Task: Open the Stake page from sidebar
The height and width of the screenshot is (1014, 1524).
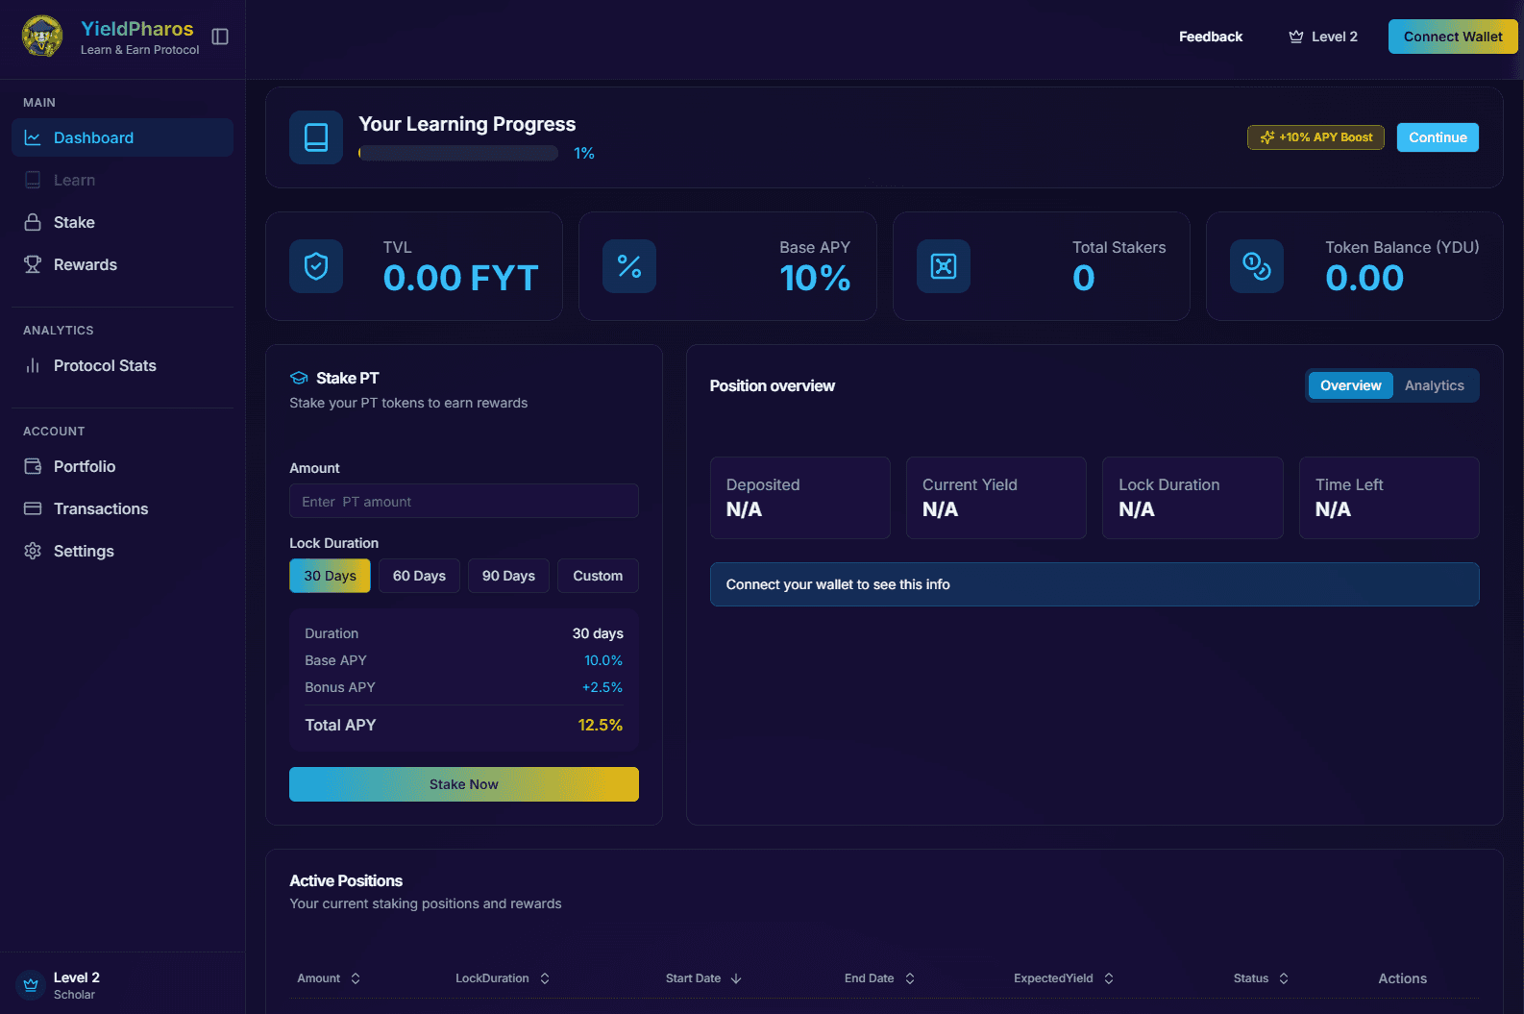Action: point(122,222)
